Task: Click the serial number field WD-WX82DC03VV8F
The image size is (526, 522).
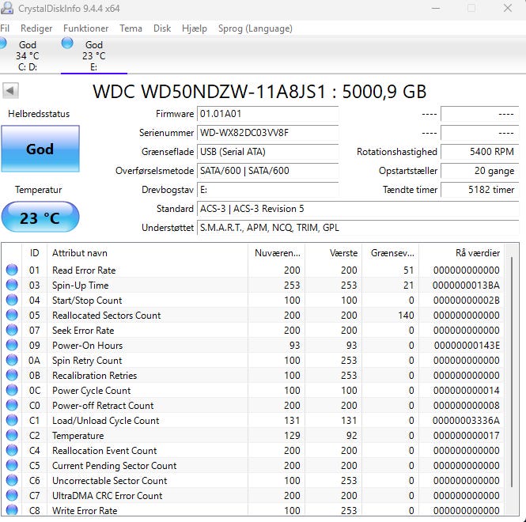Action: [267, 133]
